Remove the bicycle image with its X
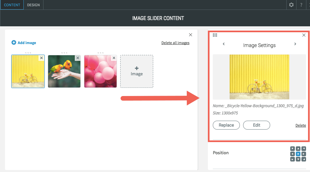 coord(42,58)
